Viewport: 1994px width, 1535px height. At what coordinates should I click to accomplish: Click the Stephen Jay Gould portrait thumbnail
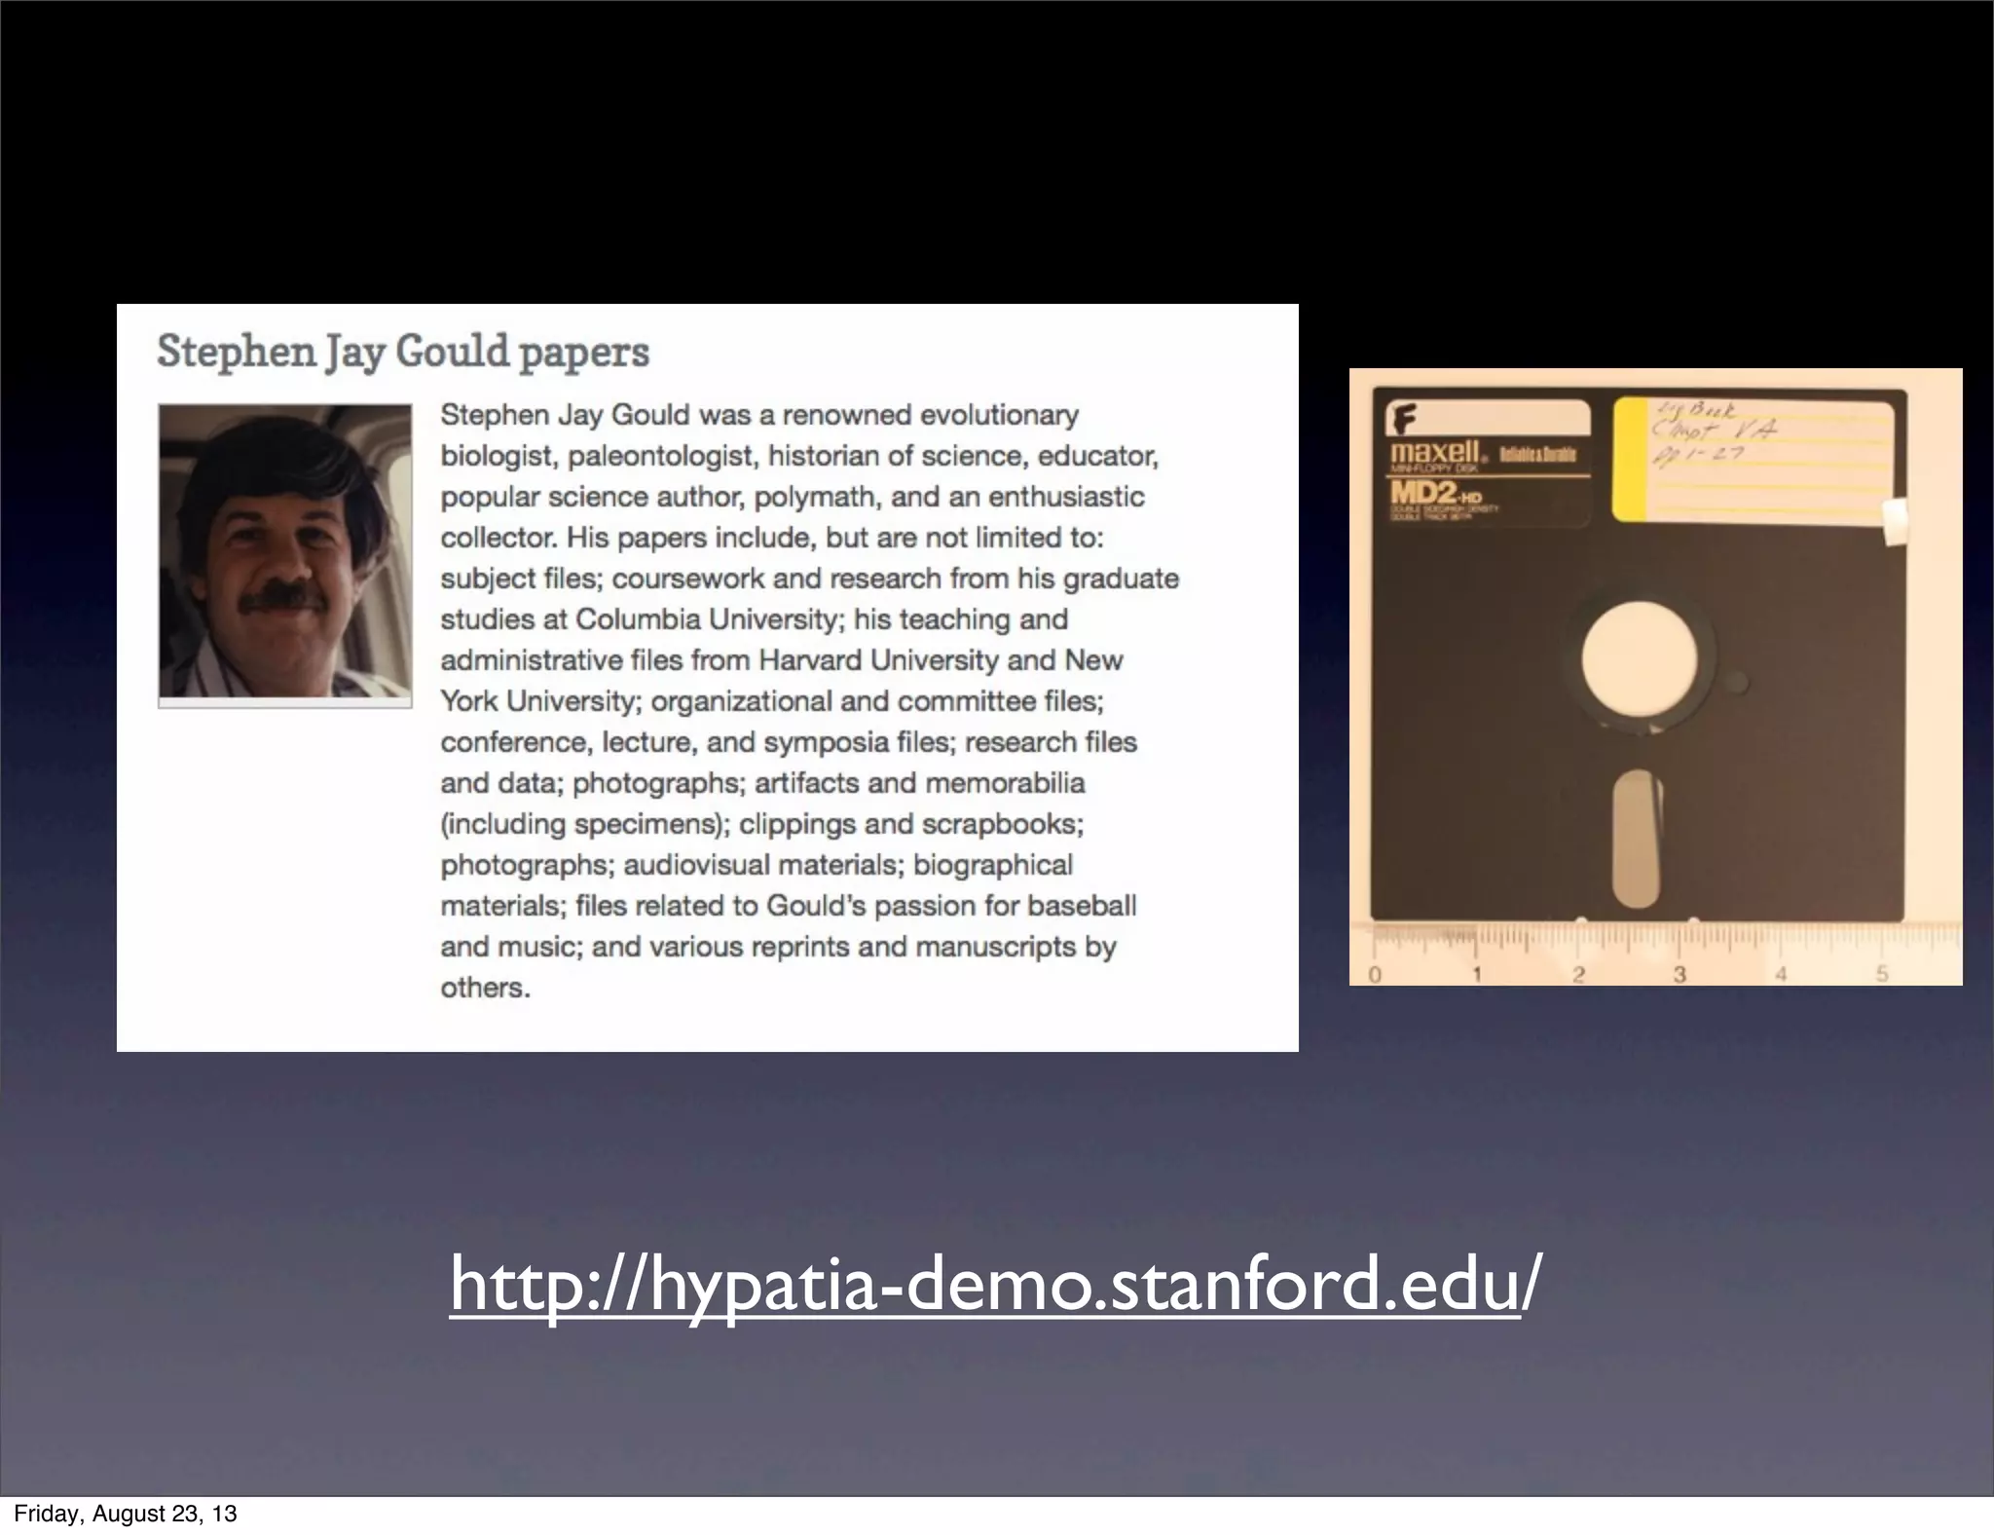click(285, 556)
